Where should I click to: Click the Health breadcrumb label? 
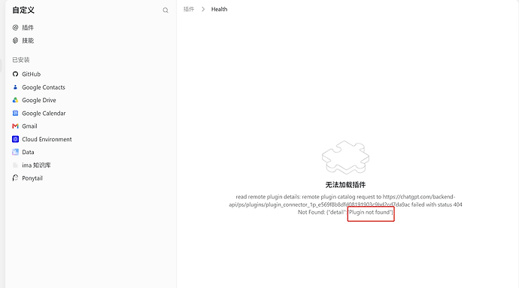pos(219,9)
